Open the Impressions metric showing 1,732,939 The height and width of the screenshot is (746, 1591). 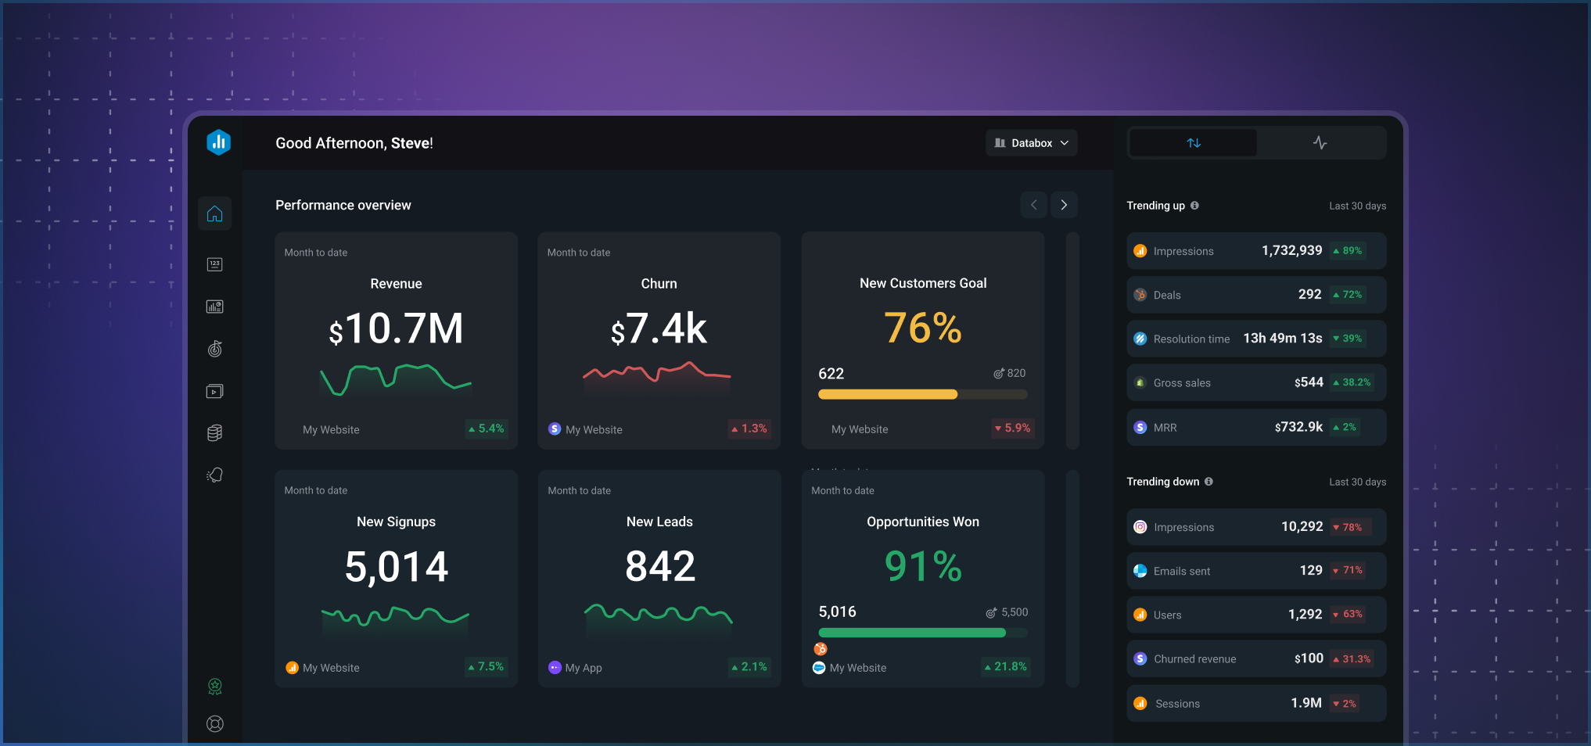click(1255, 251)
